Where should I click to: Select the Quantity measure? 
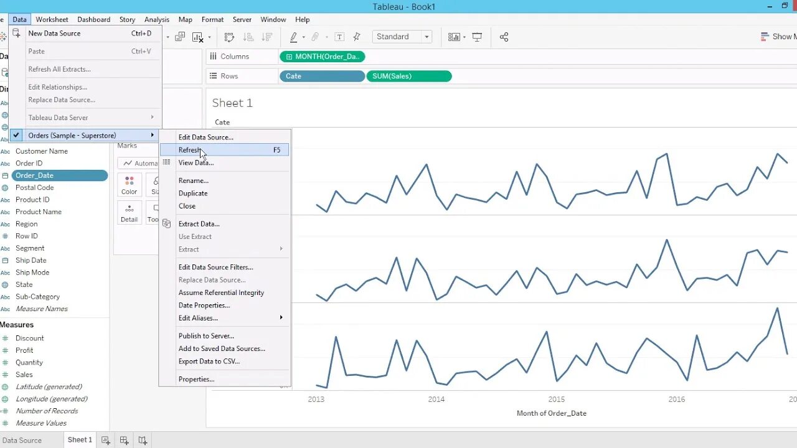pos(29,362)
